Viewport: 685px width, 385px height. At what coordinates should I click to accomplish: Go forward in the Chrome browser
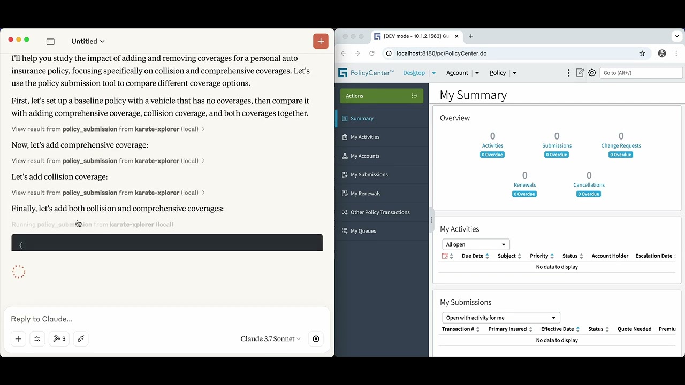(x=357, y=53)
